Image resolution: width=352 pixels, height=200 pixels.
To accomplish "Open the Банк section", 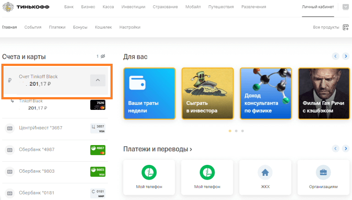I will [69, 7].
